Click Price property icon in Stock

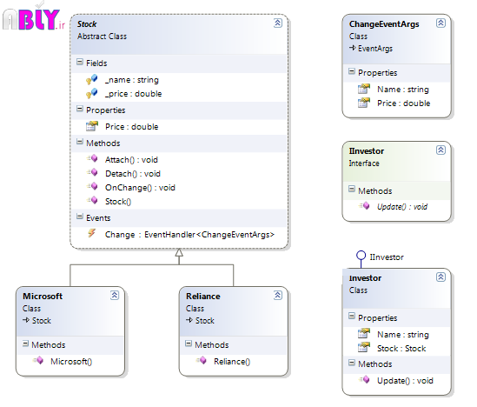click(92, 126)
